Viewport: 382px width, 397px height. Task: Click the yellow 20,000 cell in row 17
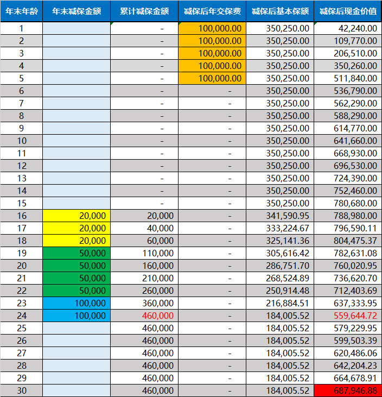77,228
